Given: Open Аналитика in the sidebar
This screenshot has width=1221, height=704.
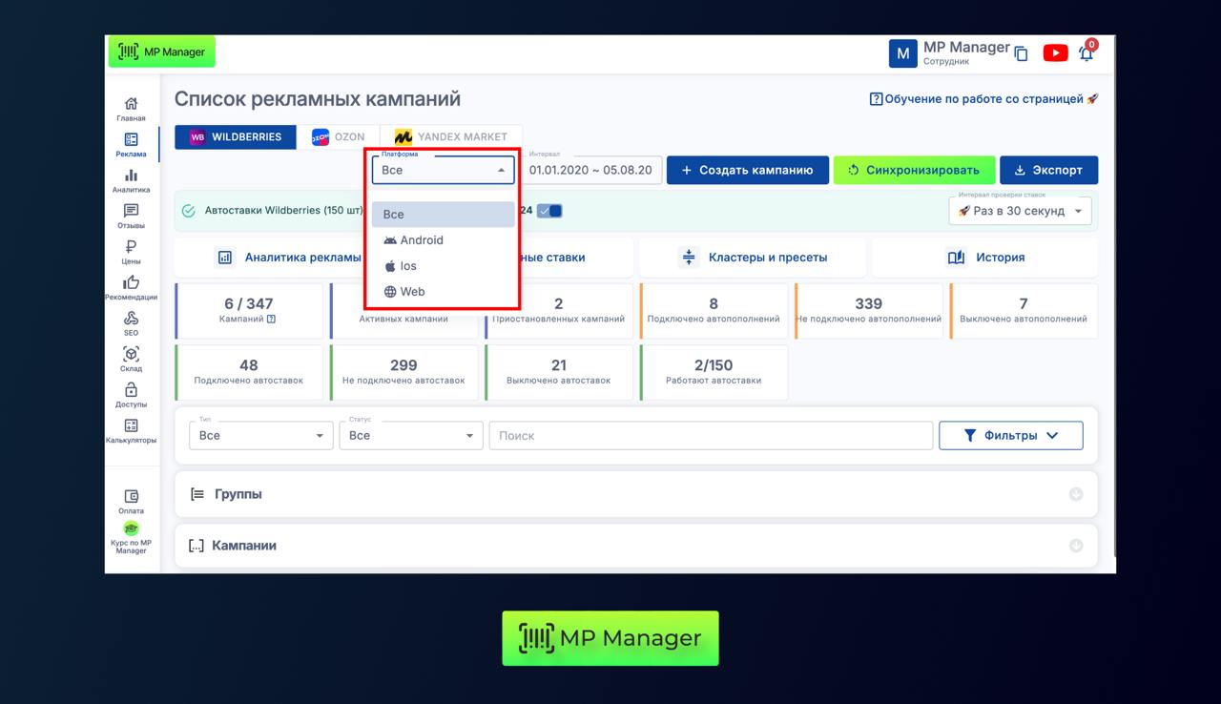Looking at the screenshot, I should point(131,179).
